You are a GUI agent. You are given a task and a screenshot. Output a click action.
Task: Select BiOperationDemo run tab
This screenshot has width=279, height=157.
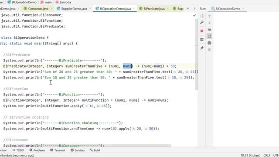(x=228, y=9)
